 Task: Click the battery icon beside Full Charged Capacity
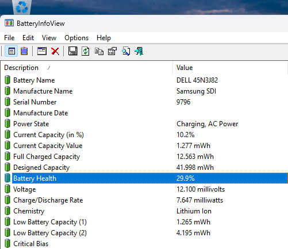click(7, 156)
